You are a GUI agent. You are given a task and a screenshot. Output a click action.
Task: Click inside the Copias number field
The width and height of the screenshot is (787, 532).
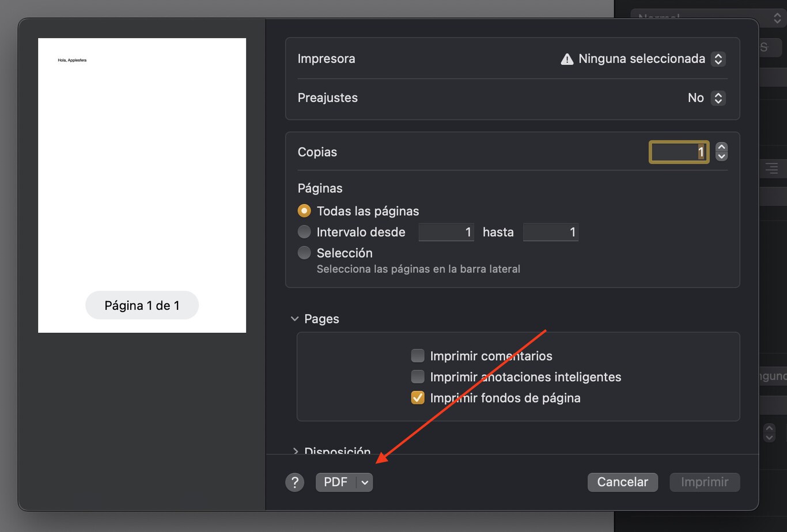click(x=679, y=151)
